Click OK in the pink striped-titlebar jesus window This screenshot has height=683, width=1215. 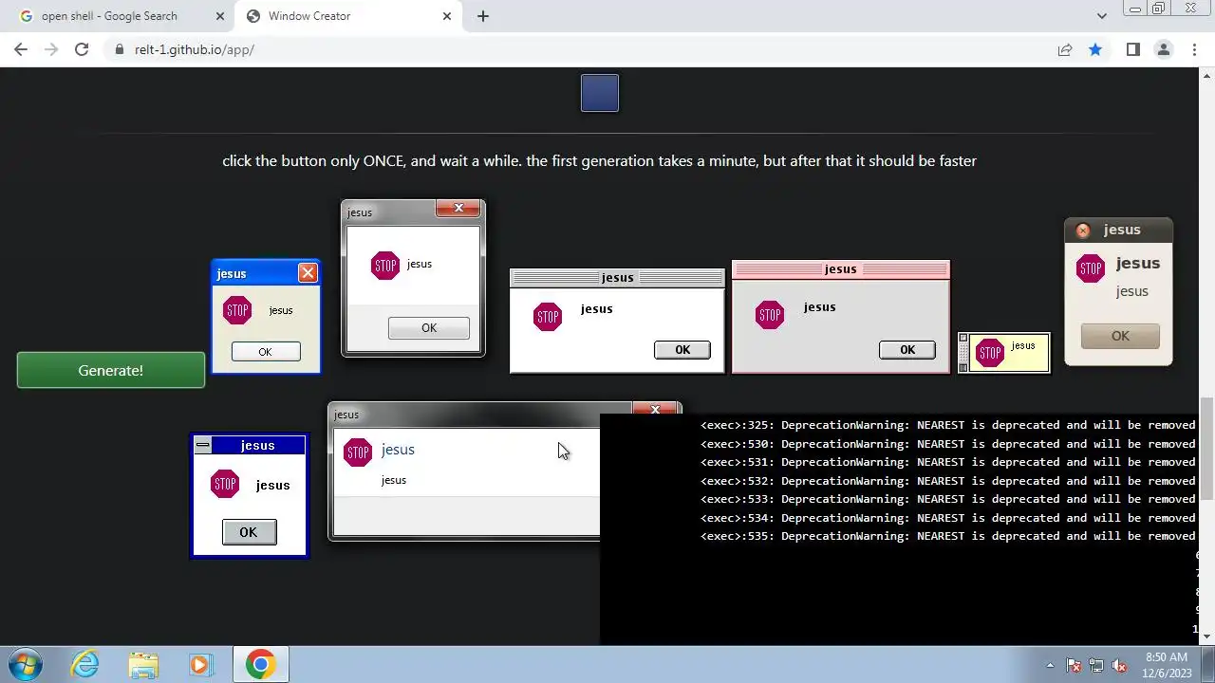(907, 350)
